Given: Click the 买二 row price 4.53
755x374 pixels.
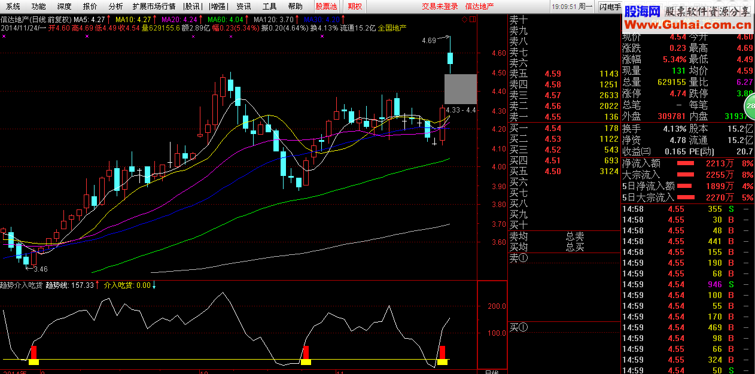Looking at the screenshot, I should [x=553, y=139].
